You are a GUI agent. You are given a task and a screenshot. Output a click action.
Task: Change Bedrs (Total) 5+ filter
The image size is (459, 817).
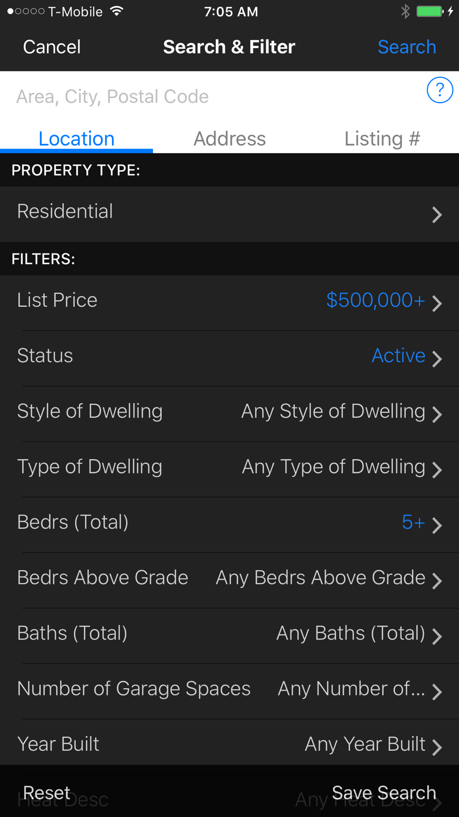pos(229,523)
